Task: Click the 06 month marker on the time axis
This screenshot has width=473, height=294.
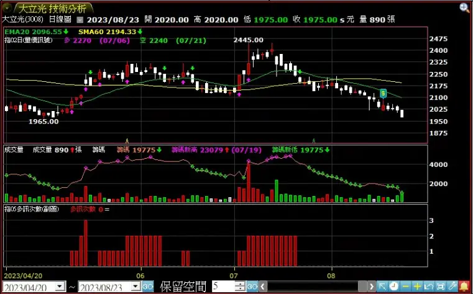Action: pos(140,275)
